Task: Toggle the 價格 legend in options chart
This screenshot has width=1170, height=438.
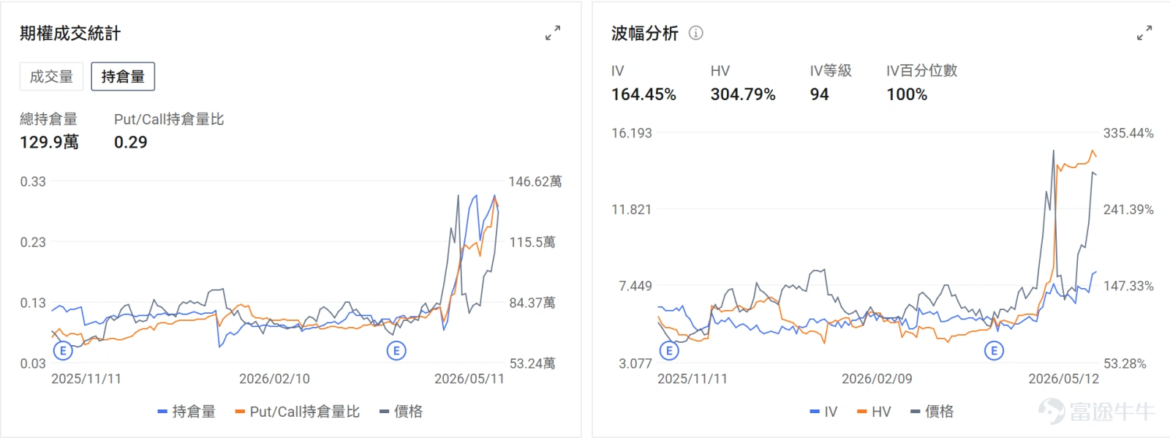Action: 401,412
